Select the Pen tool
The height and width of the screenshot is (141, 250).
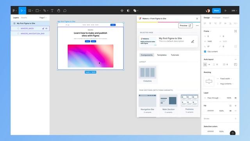click(x=45, y=11)
